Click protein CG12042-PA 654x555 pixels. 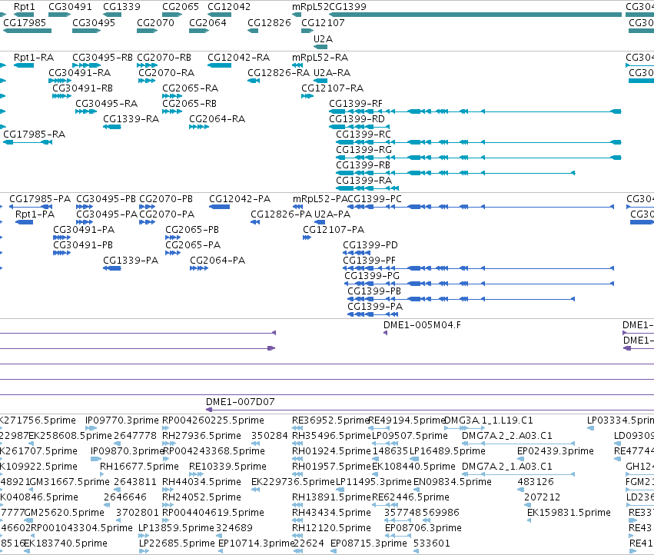(240, 198)
